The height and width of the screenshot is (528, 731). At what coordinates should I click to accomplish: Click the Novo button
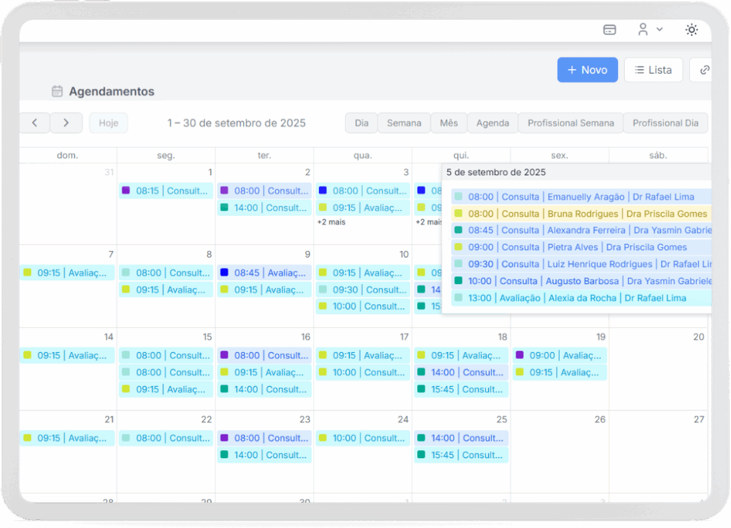(587, 70)
